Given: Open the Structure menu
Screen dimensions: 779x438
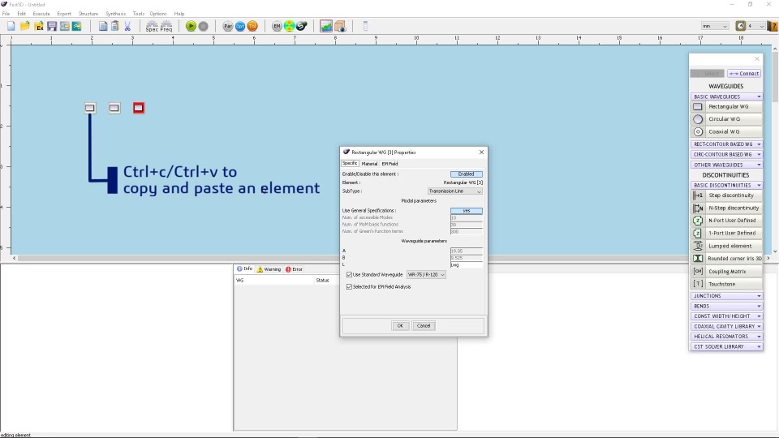Looking at the screenshot, I should 88,14.
